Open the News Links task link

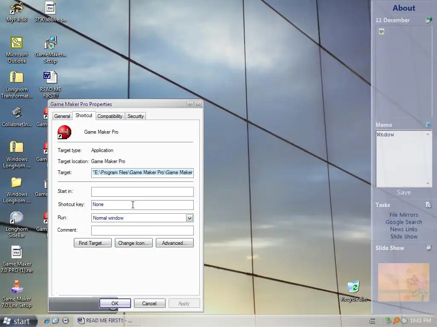tap(404, 229)
